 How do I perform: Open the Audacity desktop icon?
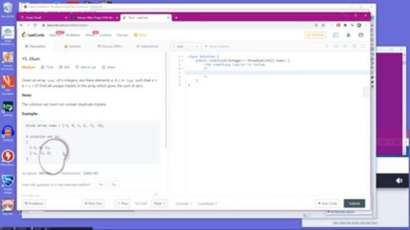tap(8, 134)
